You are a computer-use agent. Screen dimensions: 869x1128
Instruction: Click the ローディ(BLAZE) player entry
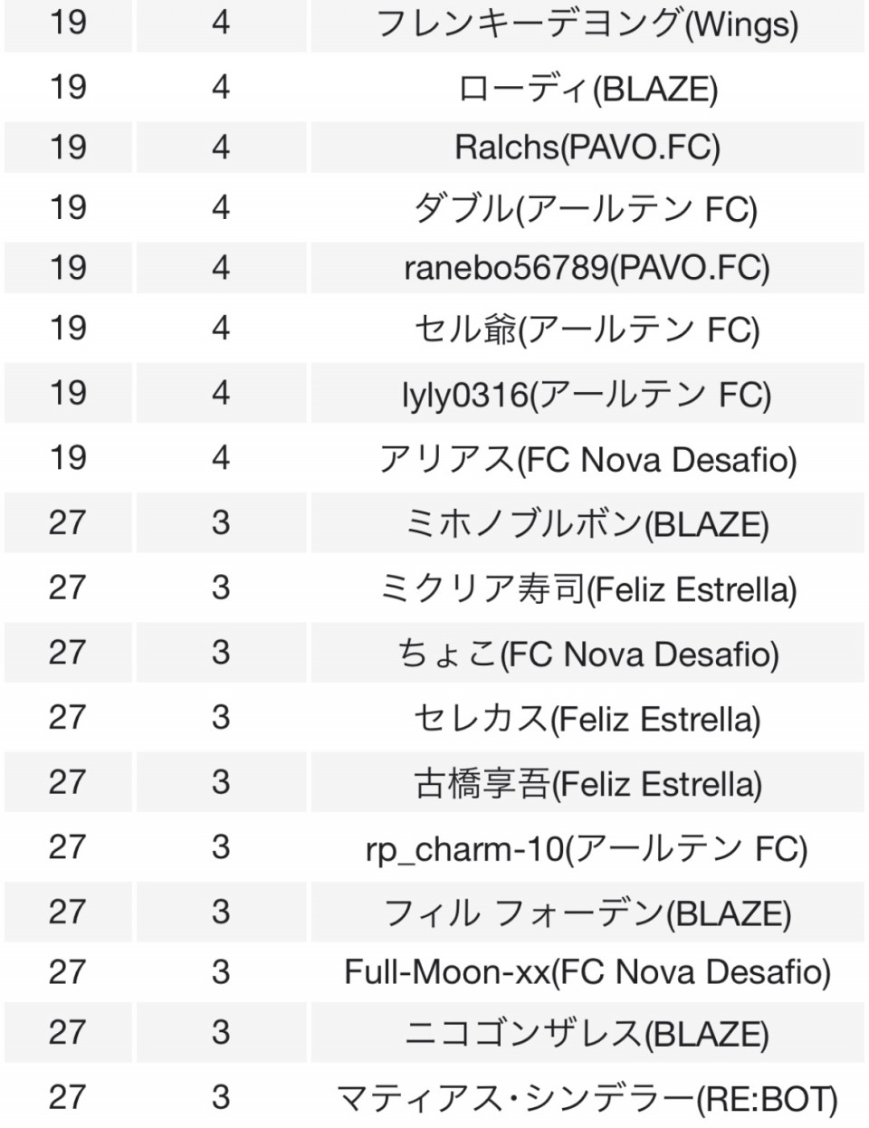coord(587,89)
